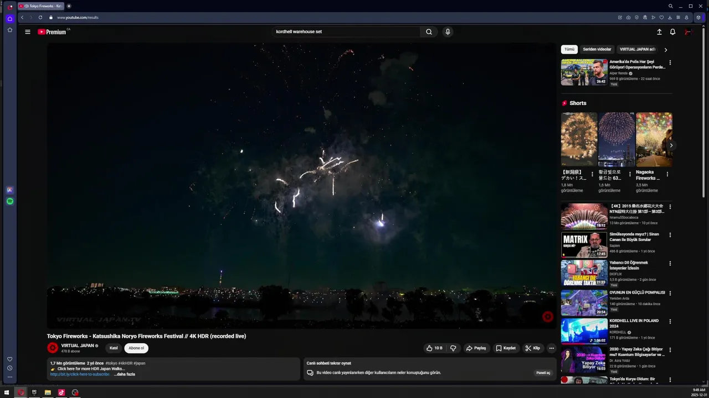This screenshot has width=709, height=398.
Task: Open options for Yabancı Dil Öğrenmek video
Action: pyautogui.click(x=670, y=264)
